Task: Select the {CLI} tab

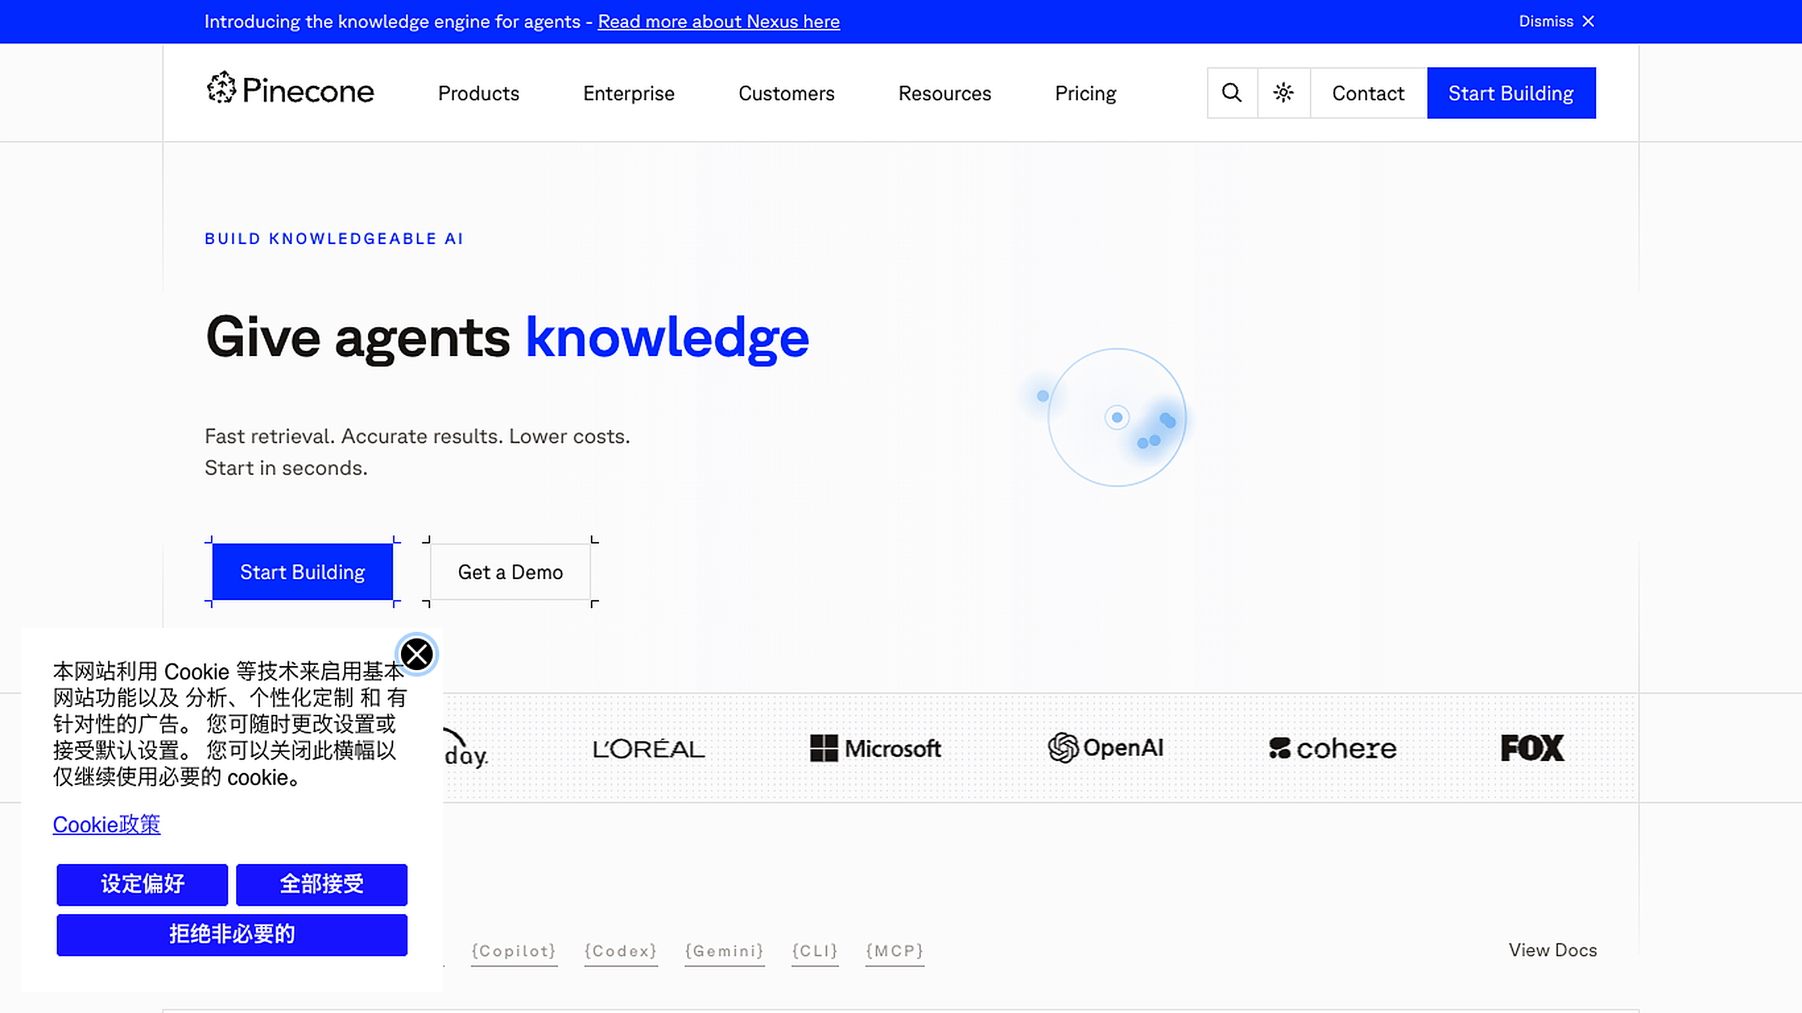Action: pos(815,952)
